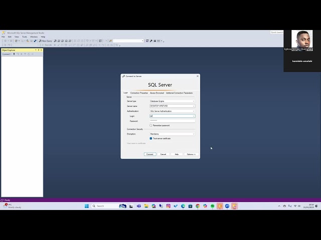
Task: Expand the Authentication dropdown
Action: [x=194, y=111]
